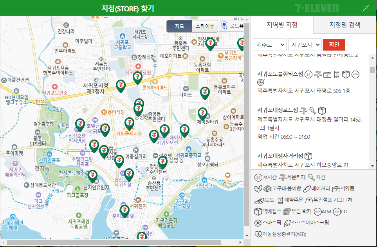Click the store list scrollbar thumb
This screenshot has width=377, height=247.
click(x=372, y=70)
